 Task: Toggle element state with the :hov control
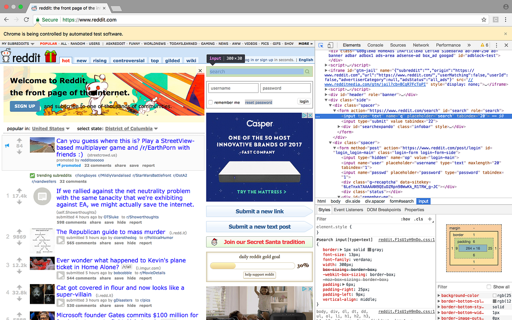point(405,218)
